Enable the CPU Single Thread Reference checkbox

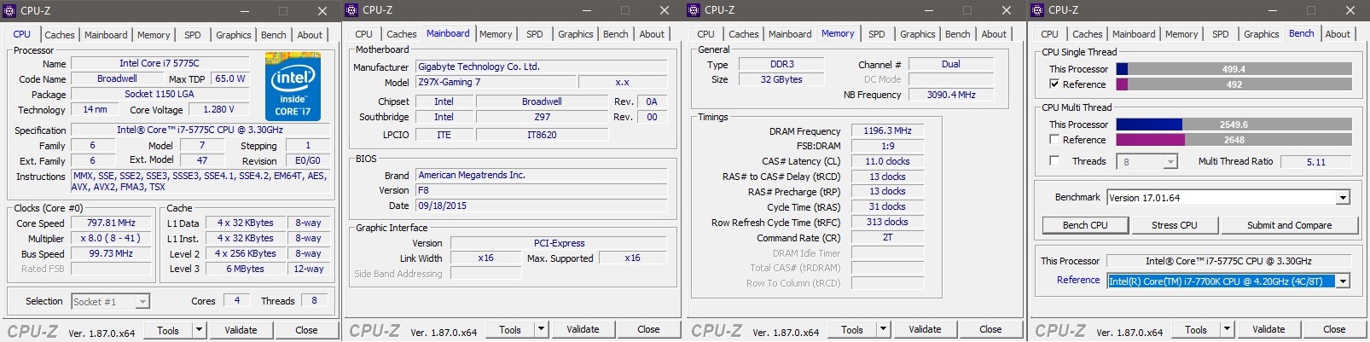click(x=1054, y=84)
